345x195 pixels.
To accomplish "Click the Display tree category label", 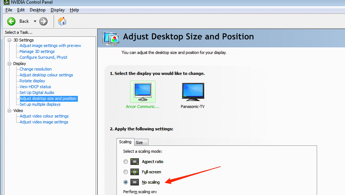I will tap(19, 64).
